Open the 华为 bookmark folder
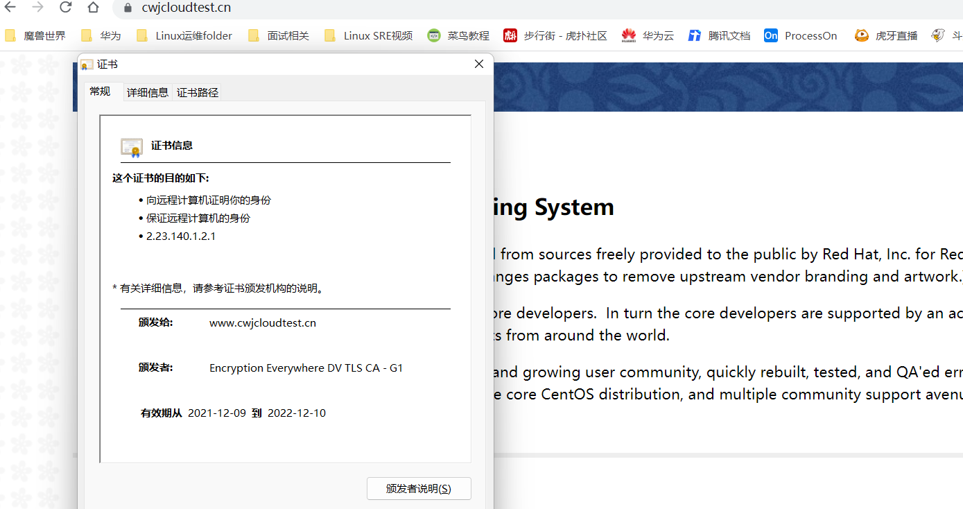Screen dimensions: 963x509 pos(101,35)
